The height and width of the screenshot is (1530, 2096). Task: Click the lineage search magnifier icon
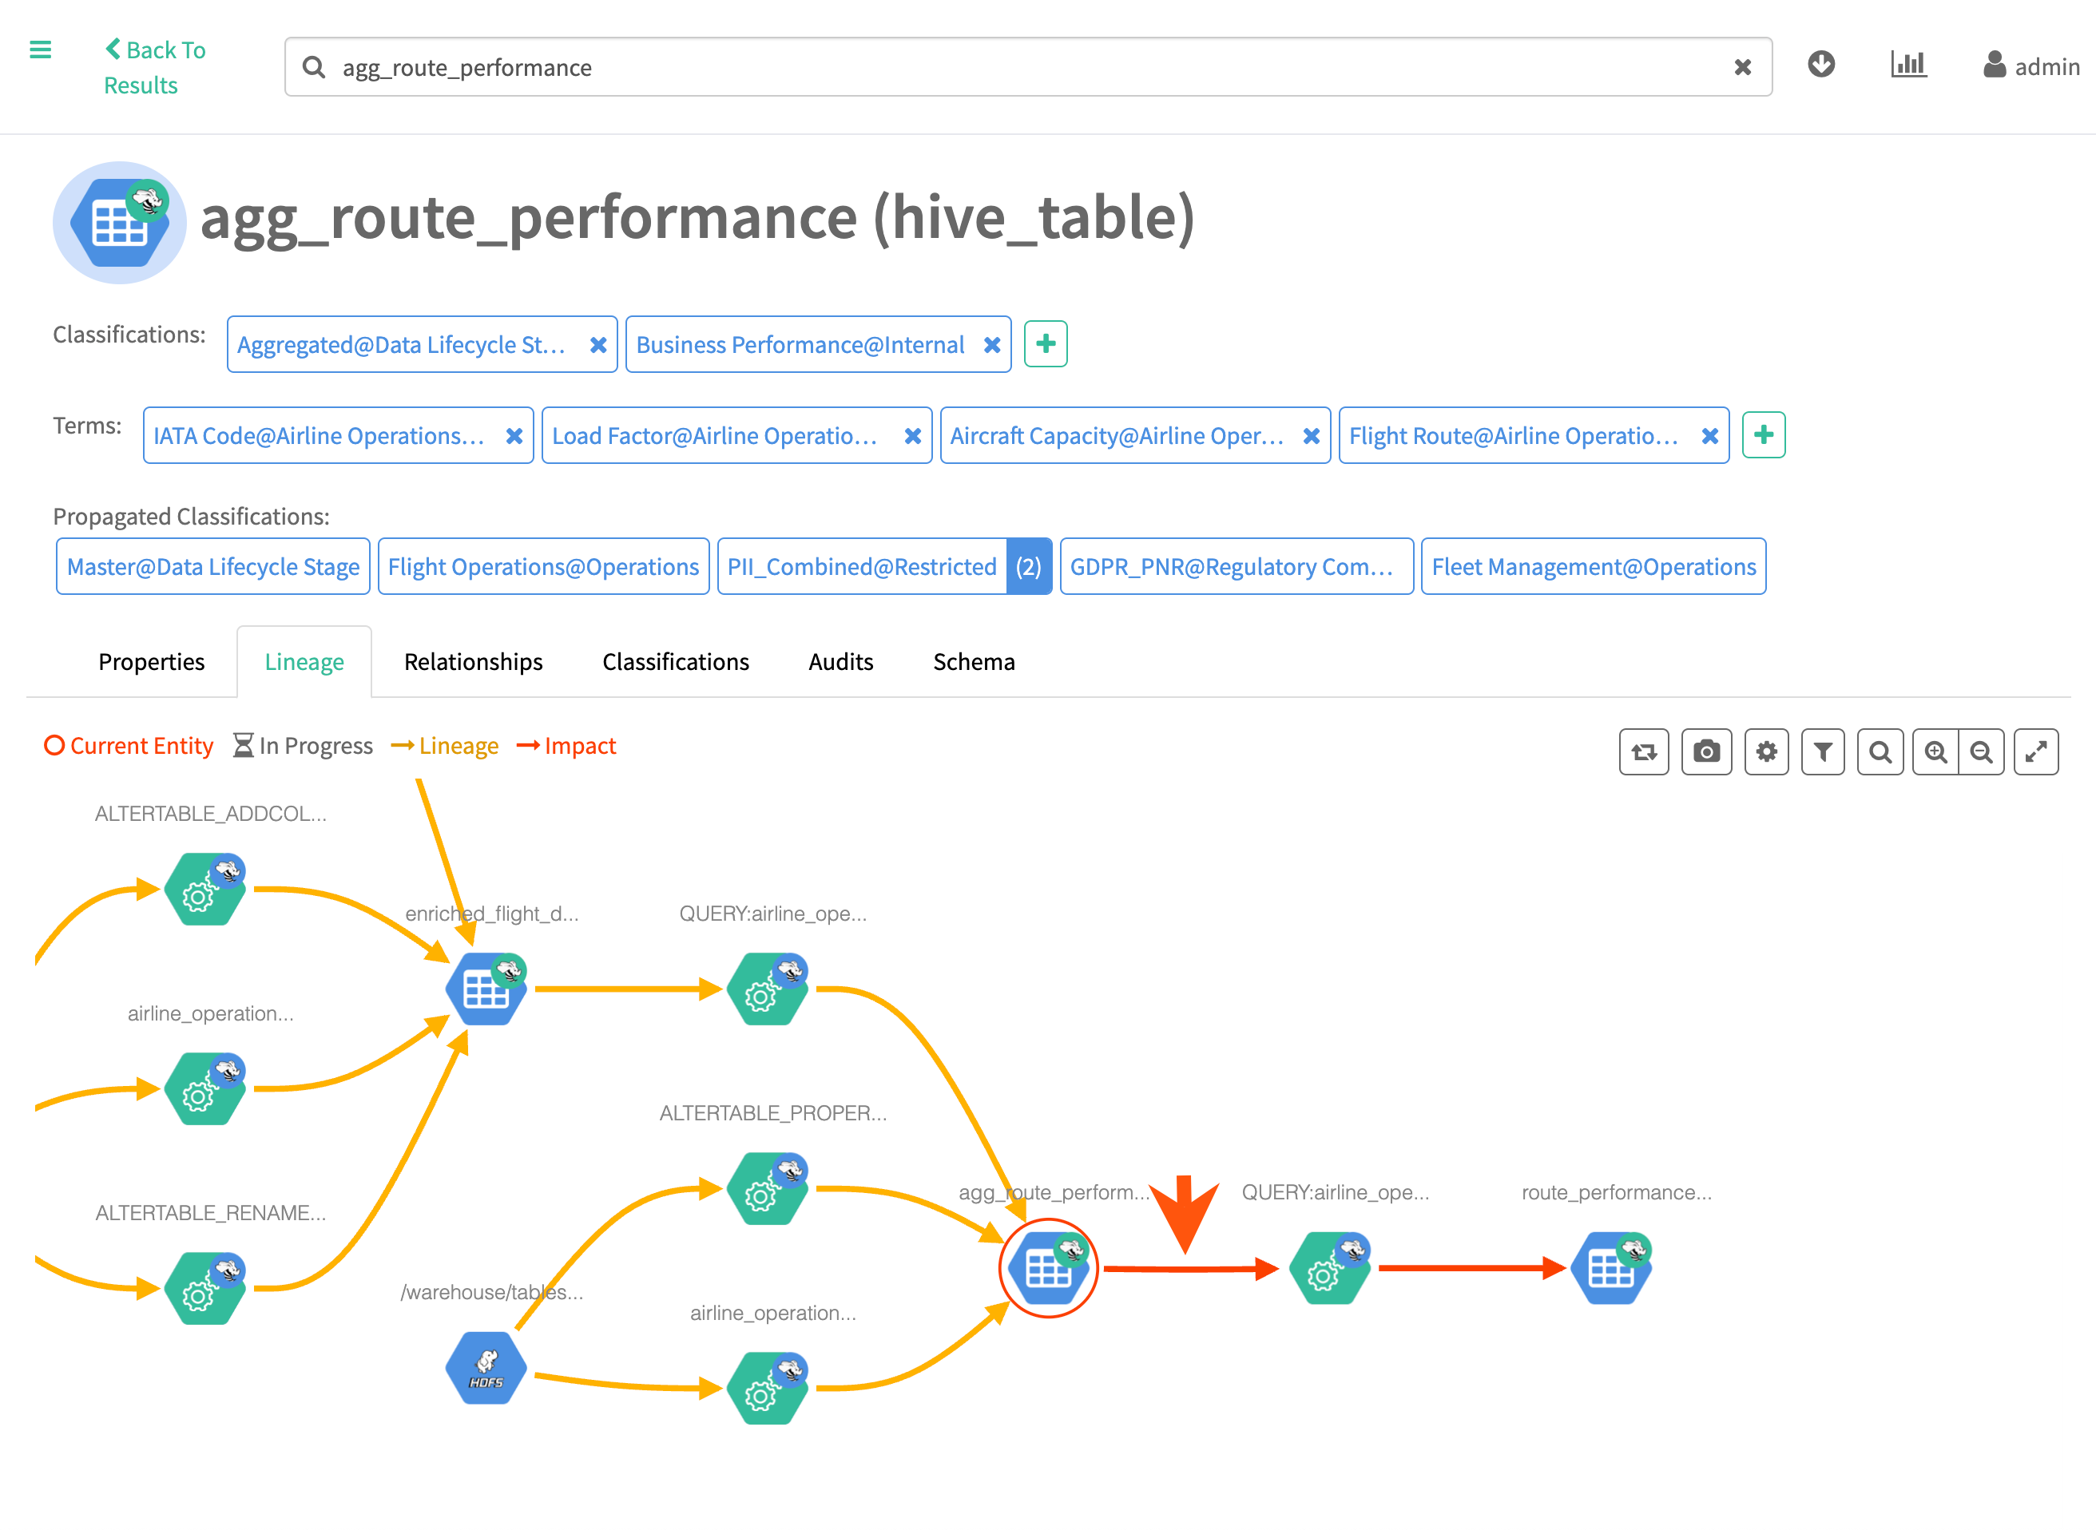[x=1880, y=751]
